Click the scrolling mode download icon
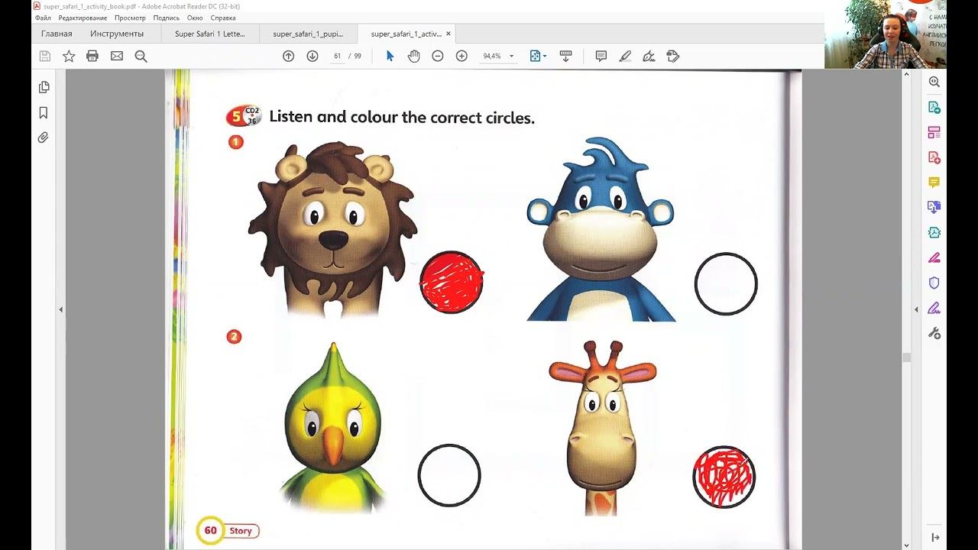 (565, 56)
